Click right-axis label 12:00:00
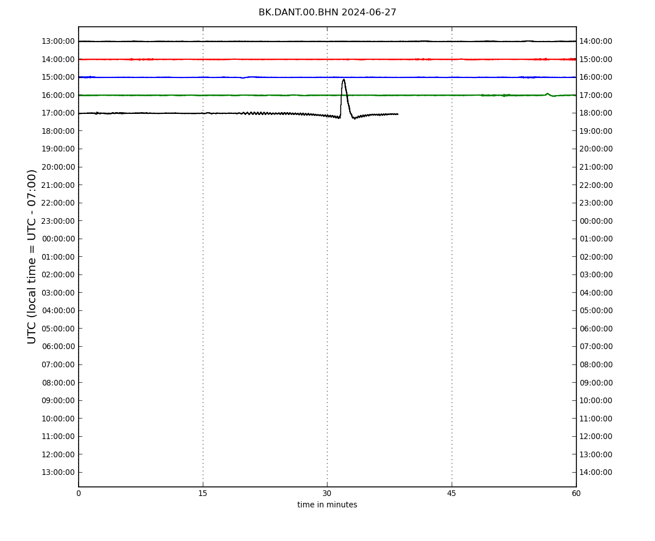655x541 pixels. tap(596, 437)
